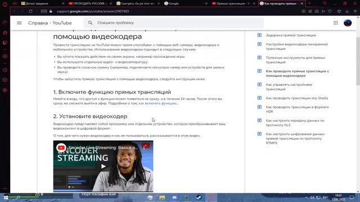Open GX Control in the sidebar
The width and height of the screenshot is (360, 202).
point(5,22)
